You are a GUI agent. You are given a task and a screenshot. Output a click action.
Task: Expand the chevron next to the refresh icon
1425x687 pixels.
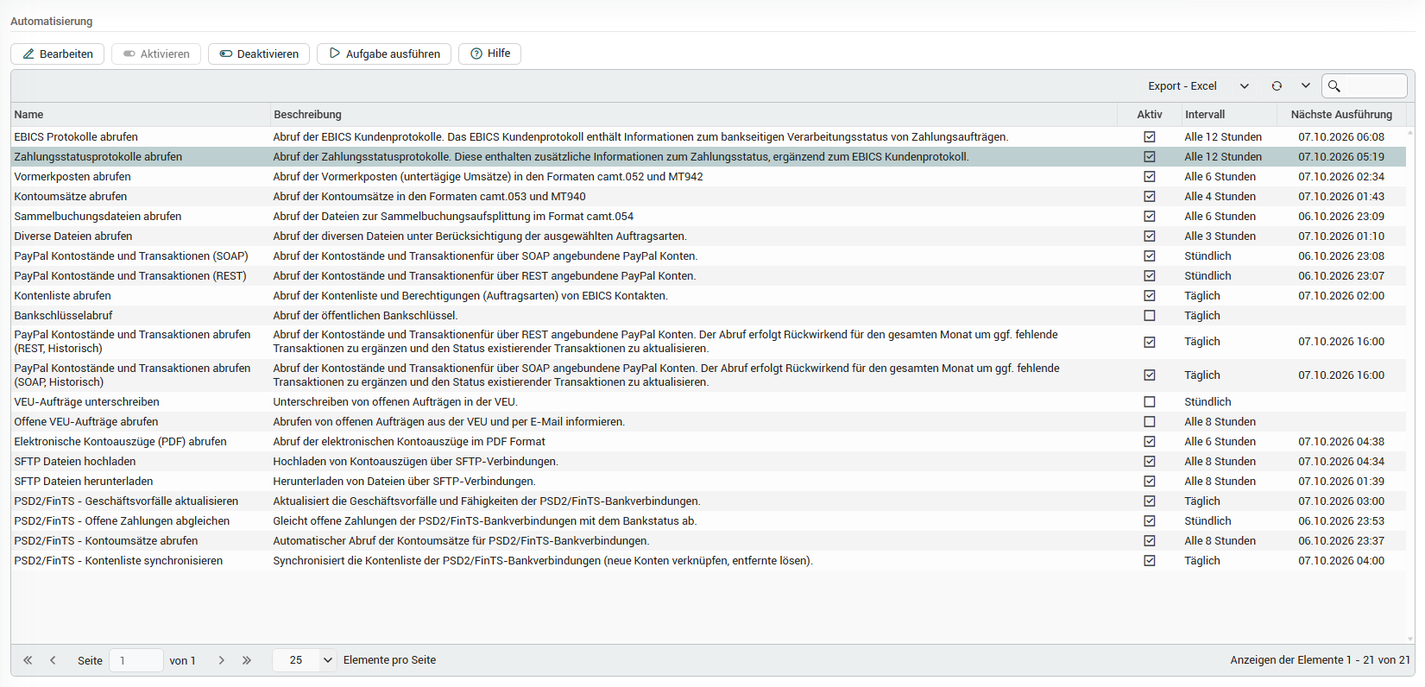click(1306, 86)
